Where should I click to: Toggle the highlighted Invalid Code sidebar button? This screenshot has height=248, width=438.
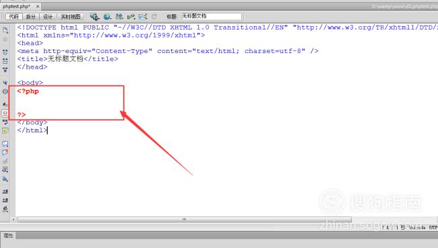[5, 113]
